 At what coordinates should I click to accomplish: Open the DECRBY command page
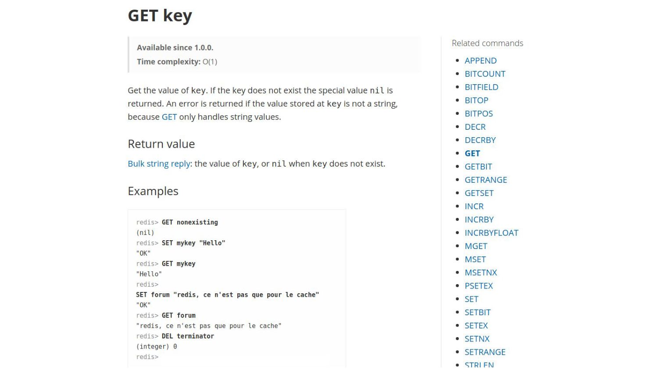pyautogui.click(x=480, y=140)
